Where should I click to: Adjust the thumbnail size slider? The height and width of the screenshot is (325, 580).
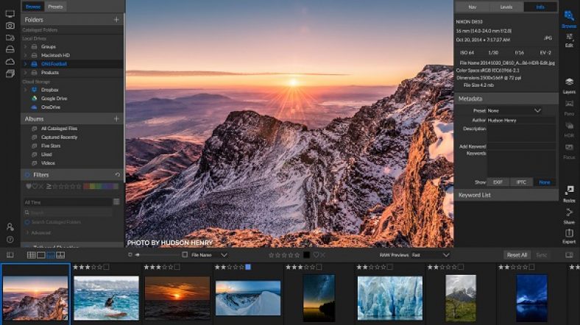[x=138, y=254]
